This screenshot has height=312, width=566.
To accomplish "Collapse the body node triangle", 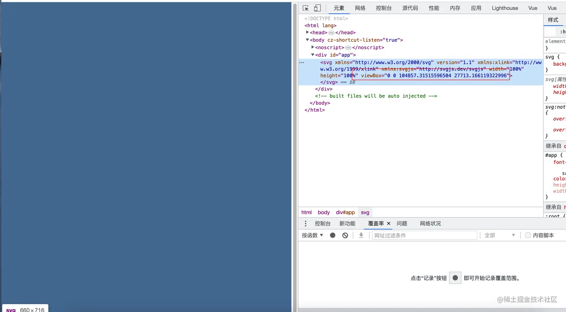I will click(307, 40).
